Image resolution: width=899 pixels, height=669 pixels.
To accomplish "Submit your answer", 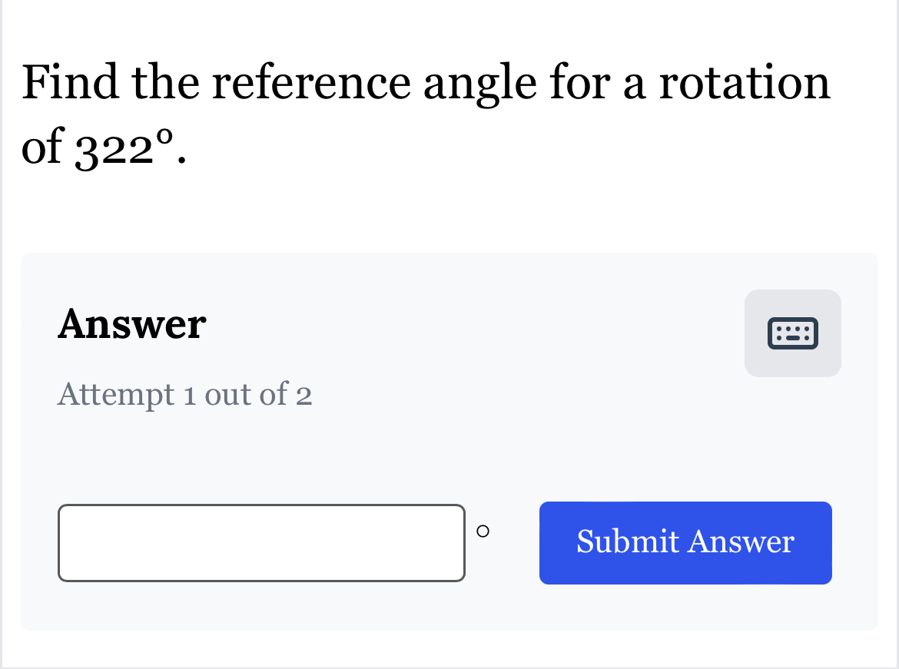I will pyautogui.click(x=685, y=542).
